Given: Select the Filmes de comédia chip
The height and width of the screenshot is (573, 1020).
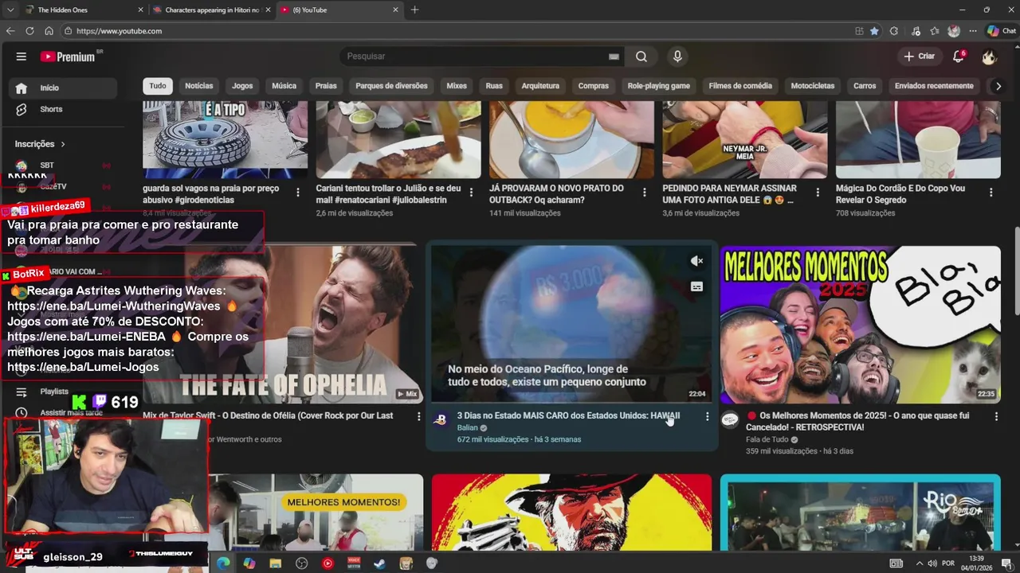Looking at the screenshot, I should tap(740, 86).
